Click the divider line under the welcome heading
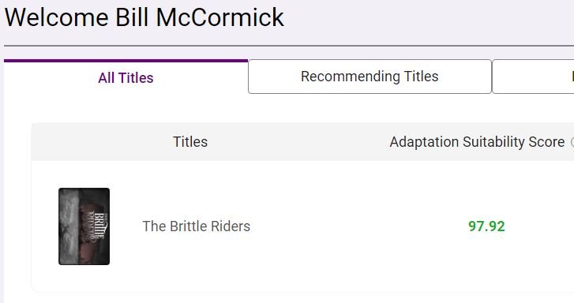This screenshot has width=574, height=303. (289, 46)
